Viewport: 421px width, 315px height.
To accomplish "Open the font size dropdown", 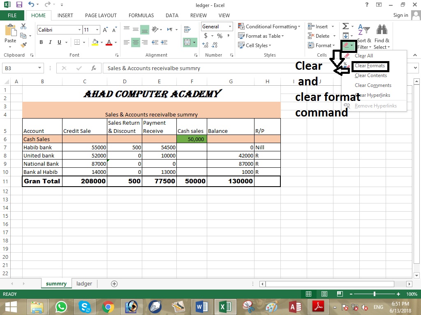I will click(97, 30).
